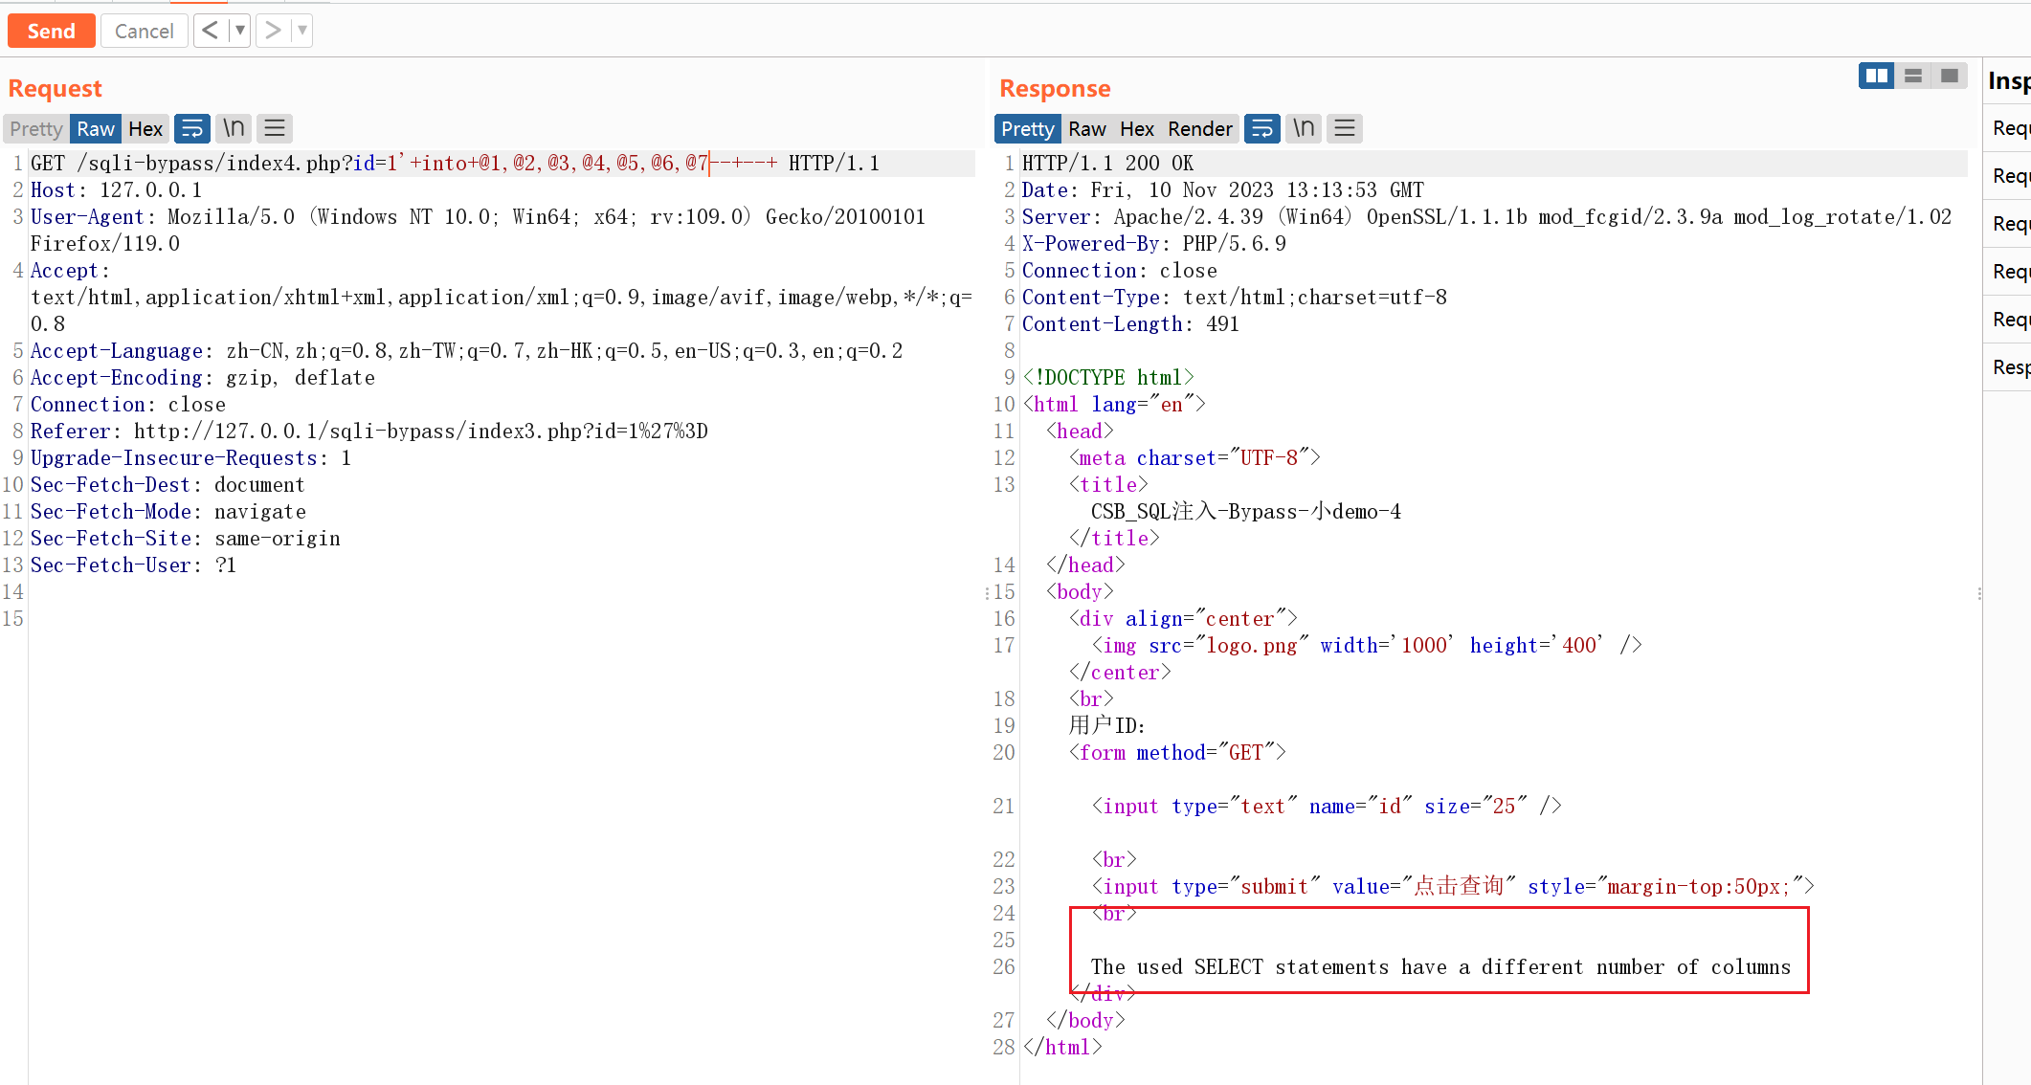Switch Response view to Hex tab
Screen dimensions: 2031x1085
(1137, 128)
